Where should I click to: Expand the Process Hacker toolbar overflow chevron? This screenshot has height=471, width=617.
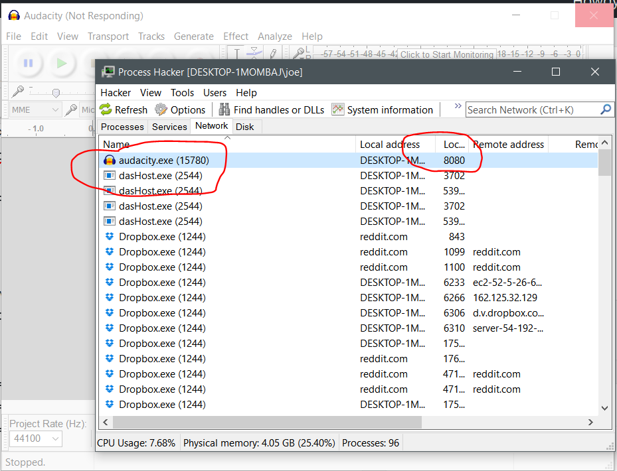tap(458, 105)
